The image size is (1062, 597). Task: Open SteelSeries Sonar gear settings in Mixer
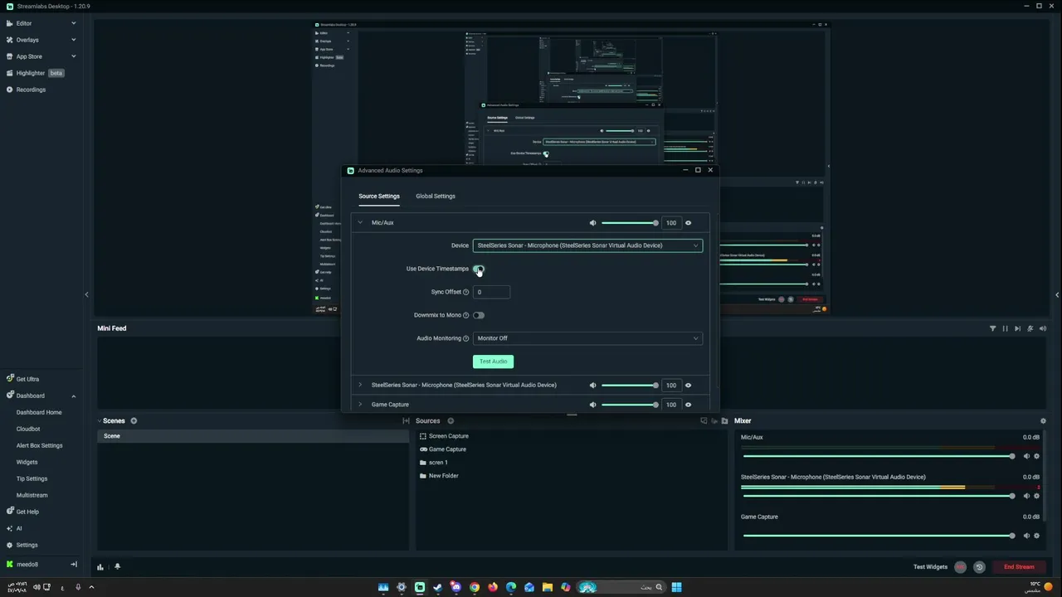pyautogui.click(x=1036, y=496)
